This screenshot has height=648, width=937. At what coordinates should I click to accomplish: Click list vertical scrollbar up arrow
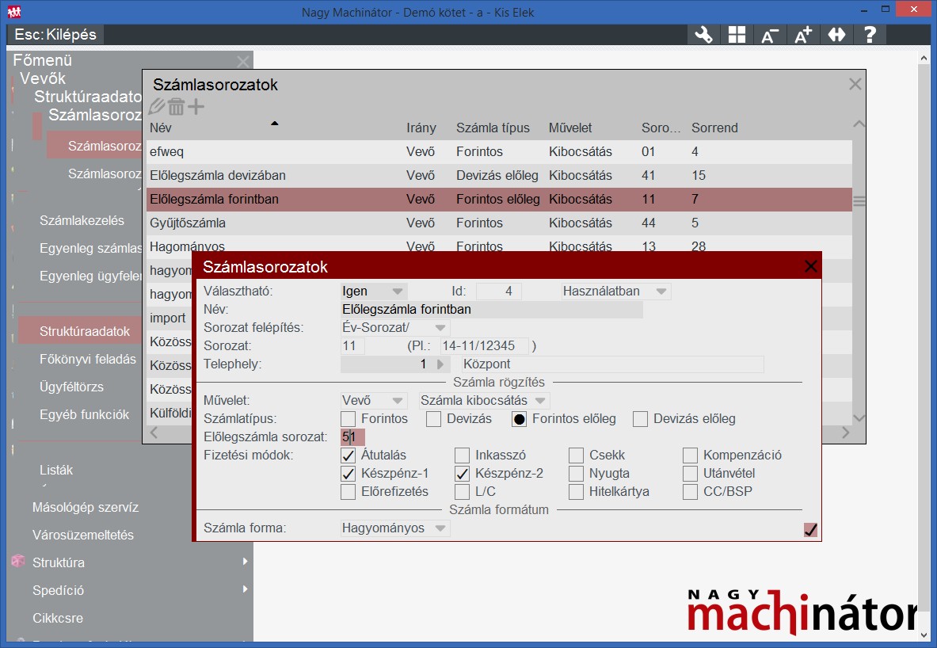[x=859, y=124]
